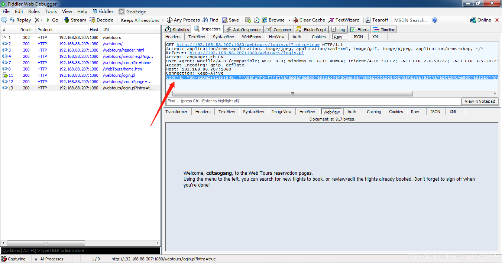502x263 pixels.
Task: Select the Any Process target picker
Action: [x=183, y=20]
